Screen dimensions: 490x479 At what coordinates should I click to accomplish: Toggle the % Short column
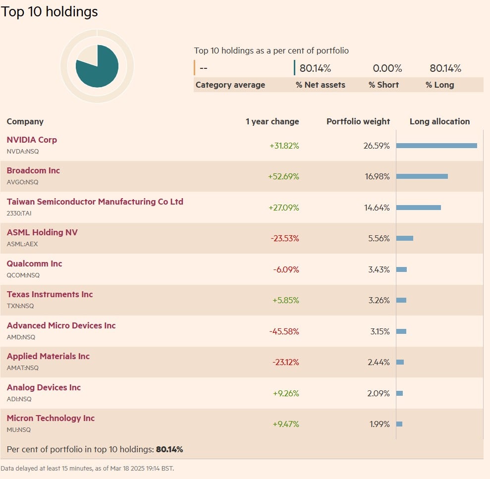click(x=384, y=85)
